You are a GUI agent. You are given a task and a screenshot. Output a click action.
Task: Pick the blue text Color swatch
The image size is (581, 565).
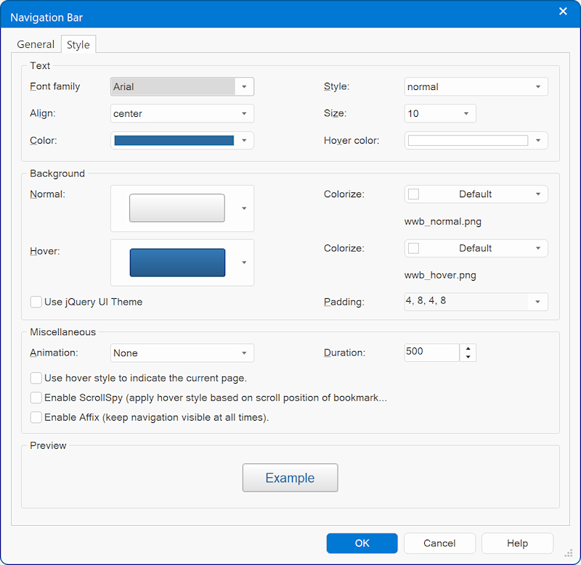click(174, 141)
